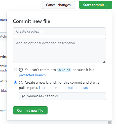Click the develop branch label badge
Viewport: 118px width, 124px height.
64,70
